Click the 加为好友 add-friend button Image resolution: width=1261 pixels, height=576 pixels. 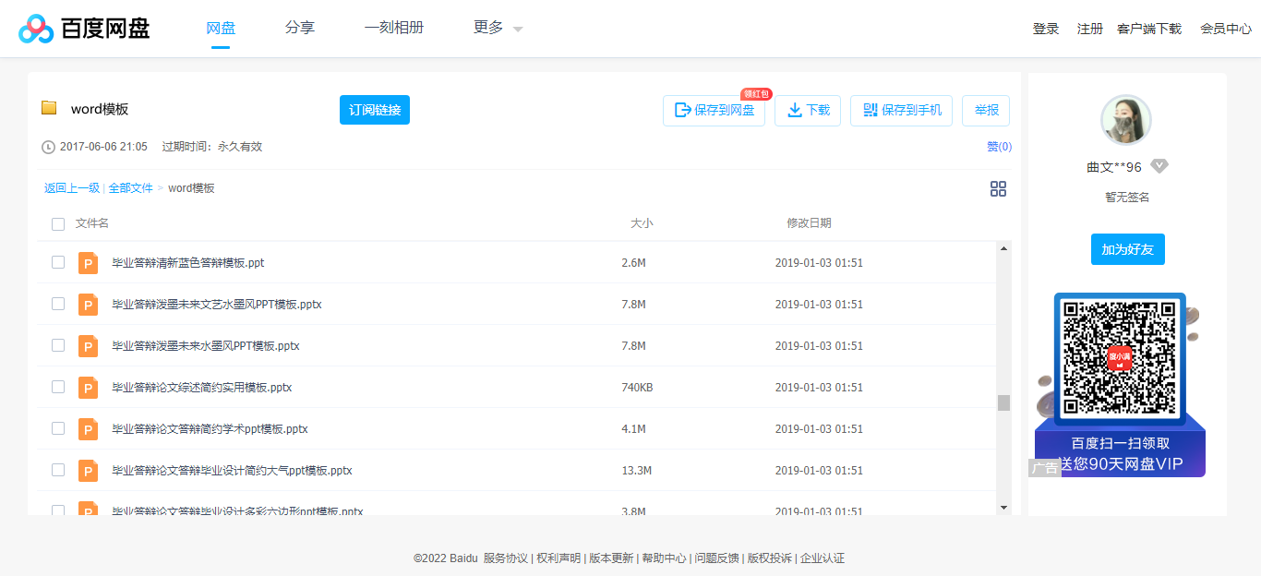pyautogui.click(x=1127, y=248)
